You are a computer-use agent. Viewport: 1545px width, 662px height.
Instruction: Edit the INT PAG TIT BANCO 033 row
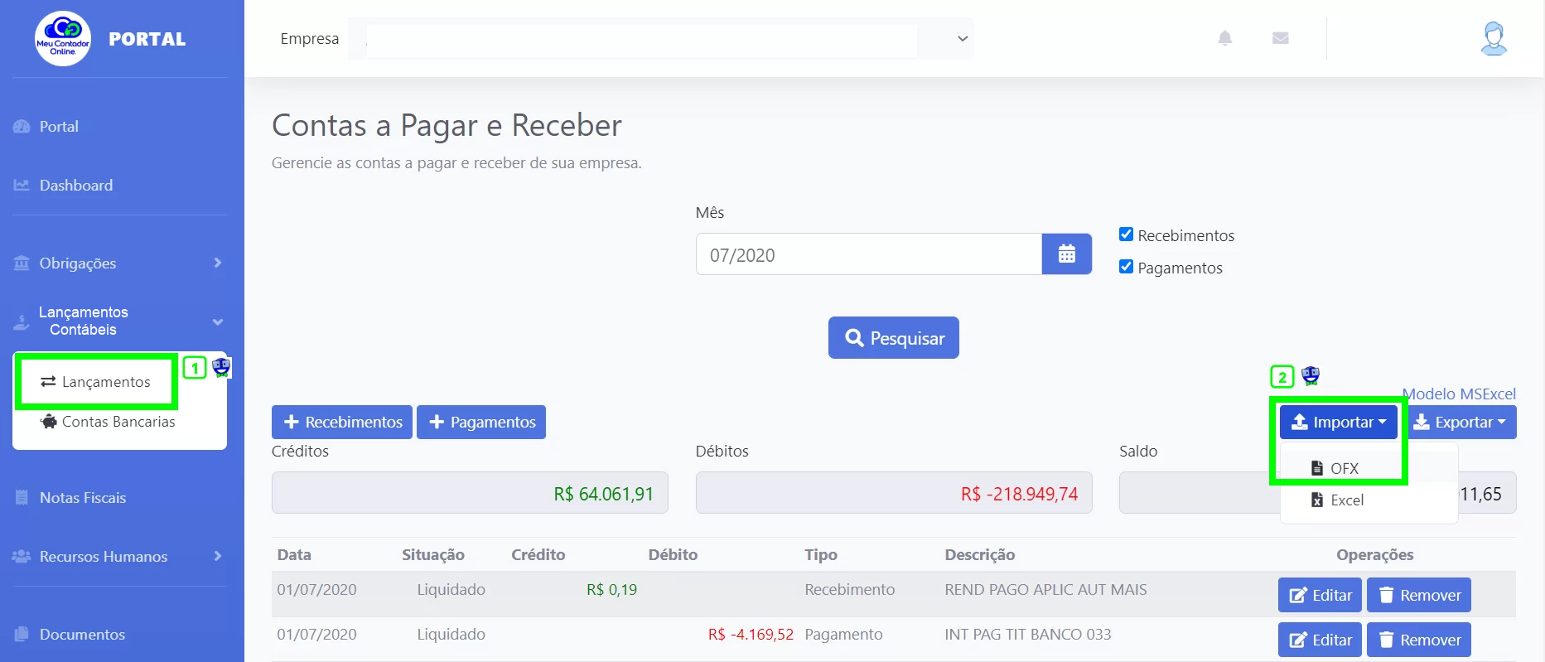point(1320,640)
